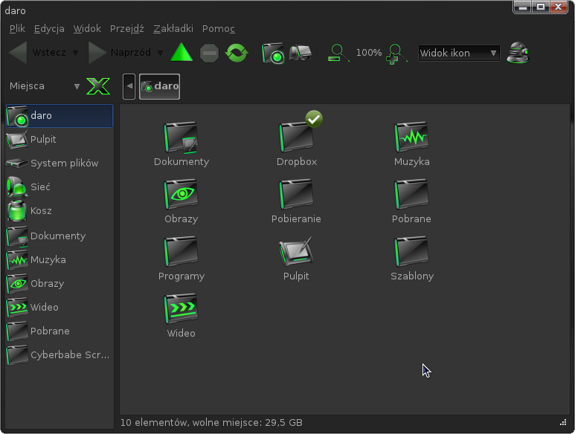Open the Plik menu
This screenshot has width=575, height=434.
[17, 28]
